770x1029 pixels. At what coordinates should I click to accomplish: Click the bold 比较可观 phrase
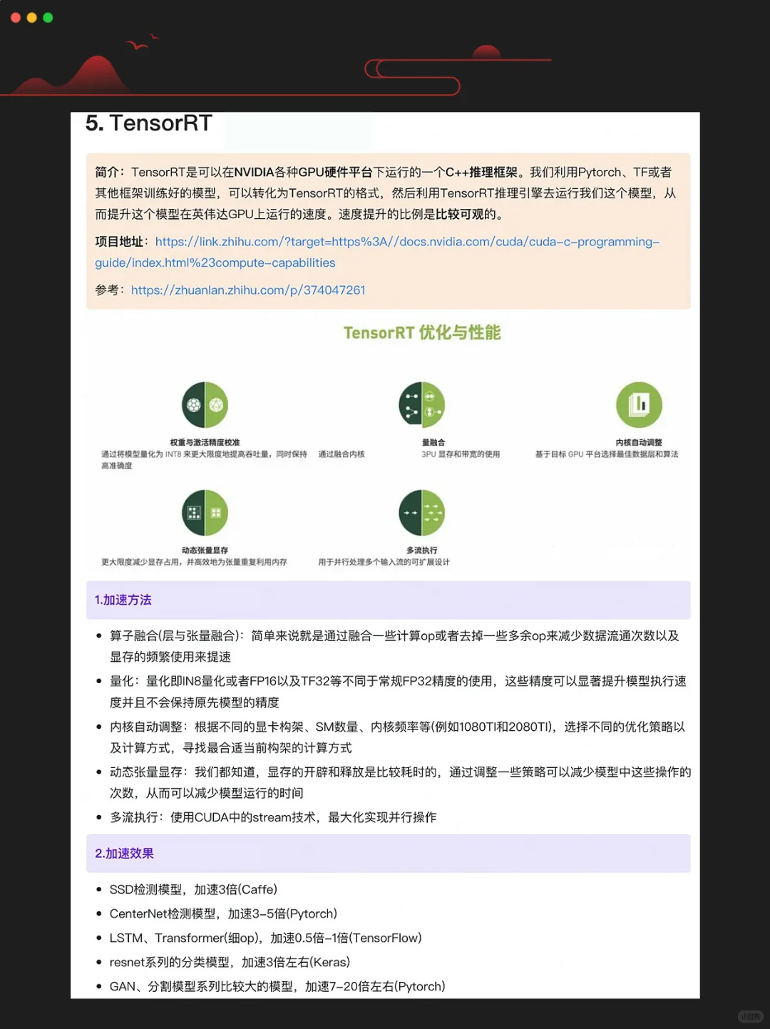[459, 214]
